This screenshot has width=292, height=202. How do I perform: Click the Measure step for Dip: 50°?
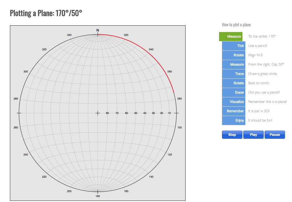click(x=233, y=64)
